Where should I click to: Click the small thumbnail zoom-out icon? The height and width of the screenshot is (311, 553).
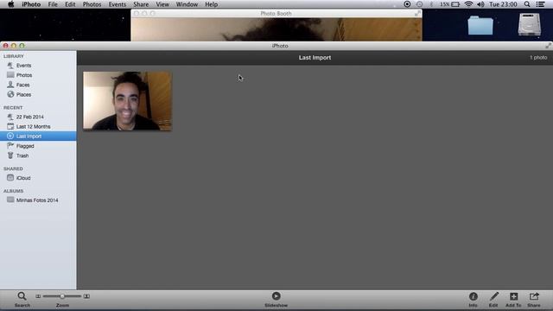click(x=38, y=296)
